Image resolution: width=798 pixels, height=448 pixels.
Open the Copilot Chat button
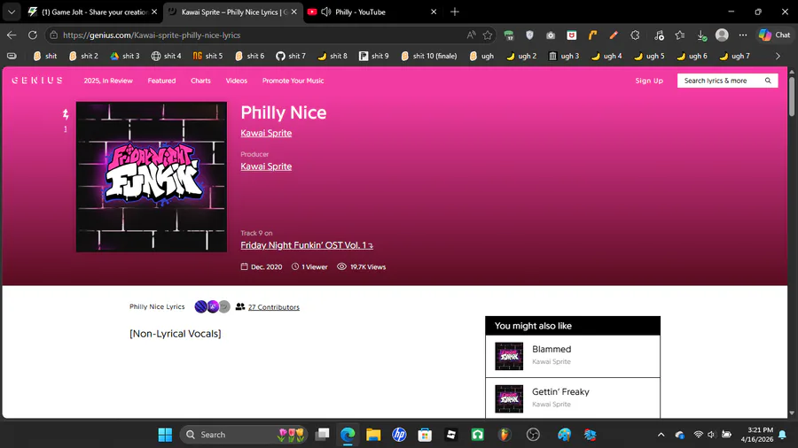tap(775, 35)
